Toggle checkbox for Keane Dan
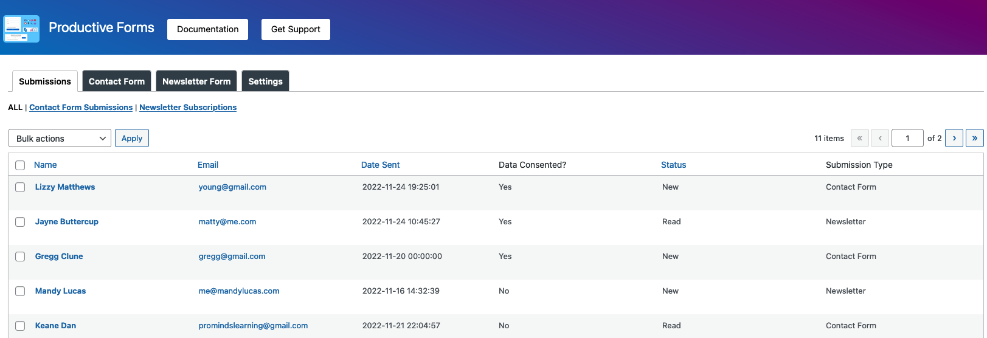987x338 pixels. 20,326
